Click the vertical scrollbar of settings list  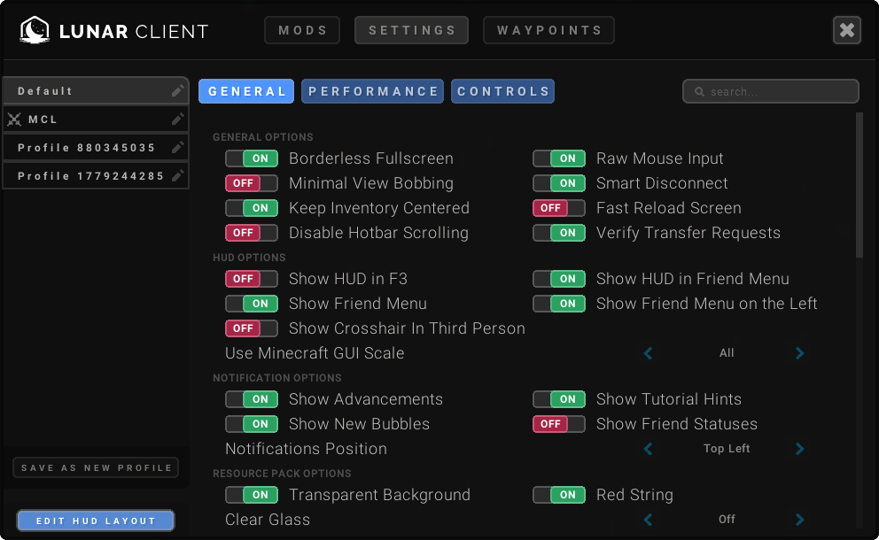coord(859,186)
